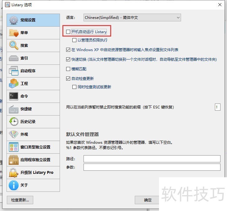Select the 应用程序独立设置 label
Viewport: 227px width, 211px height.
click(35, 160)
